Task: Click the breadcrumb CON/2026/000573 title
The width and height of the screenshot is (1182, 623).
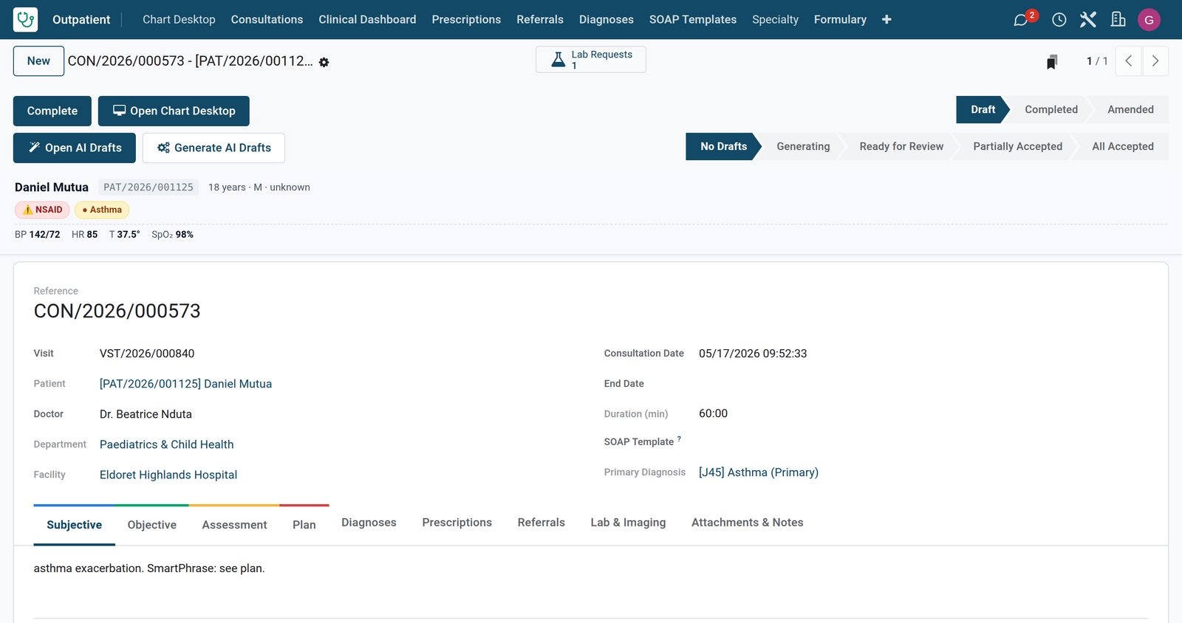Action: tap(191, 61)
